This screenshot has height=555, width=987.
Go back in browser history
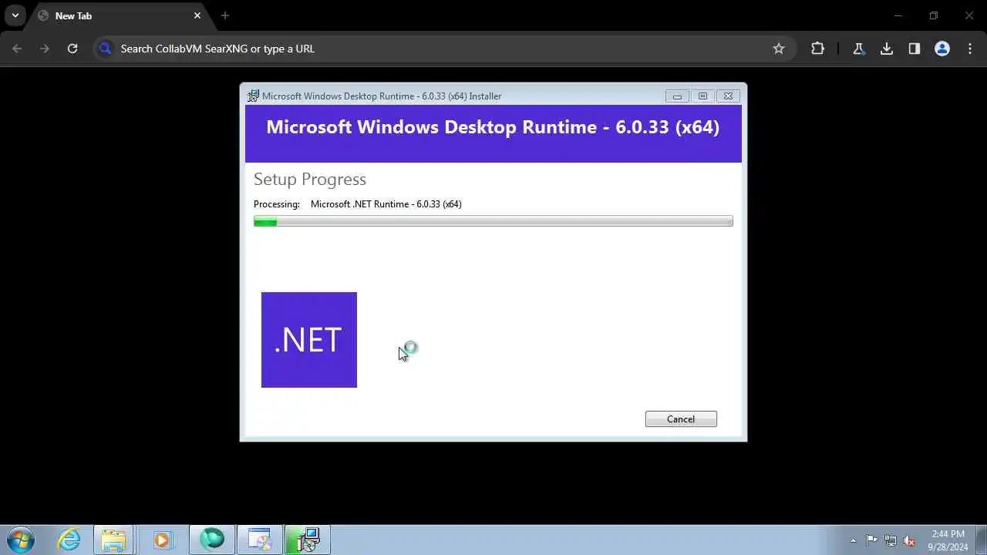pos(17,49)
